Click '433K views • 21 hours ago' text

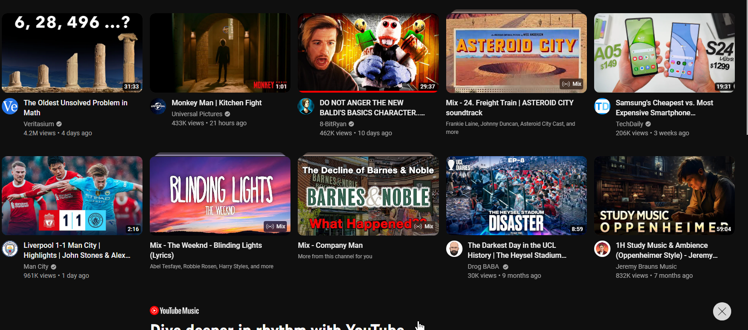point(209,123)
